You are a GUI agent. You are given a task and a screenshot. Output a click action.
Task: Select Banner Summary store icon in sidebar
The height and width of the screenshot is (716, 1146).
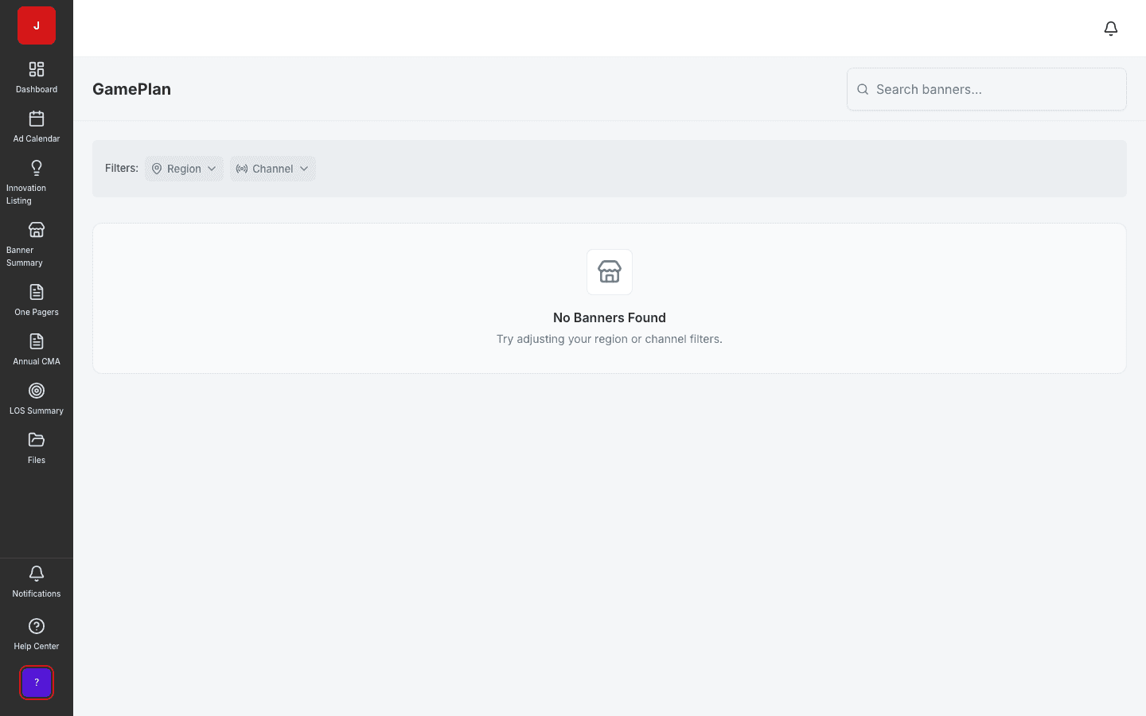tap(37, 230)
